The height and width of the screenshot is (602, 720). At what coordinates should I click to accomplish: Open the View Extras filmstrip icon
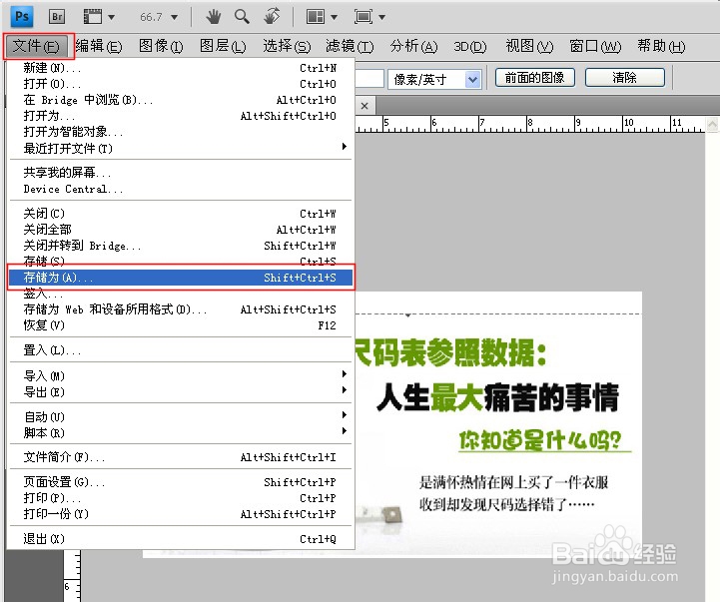coord(93,17)
